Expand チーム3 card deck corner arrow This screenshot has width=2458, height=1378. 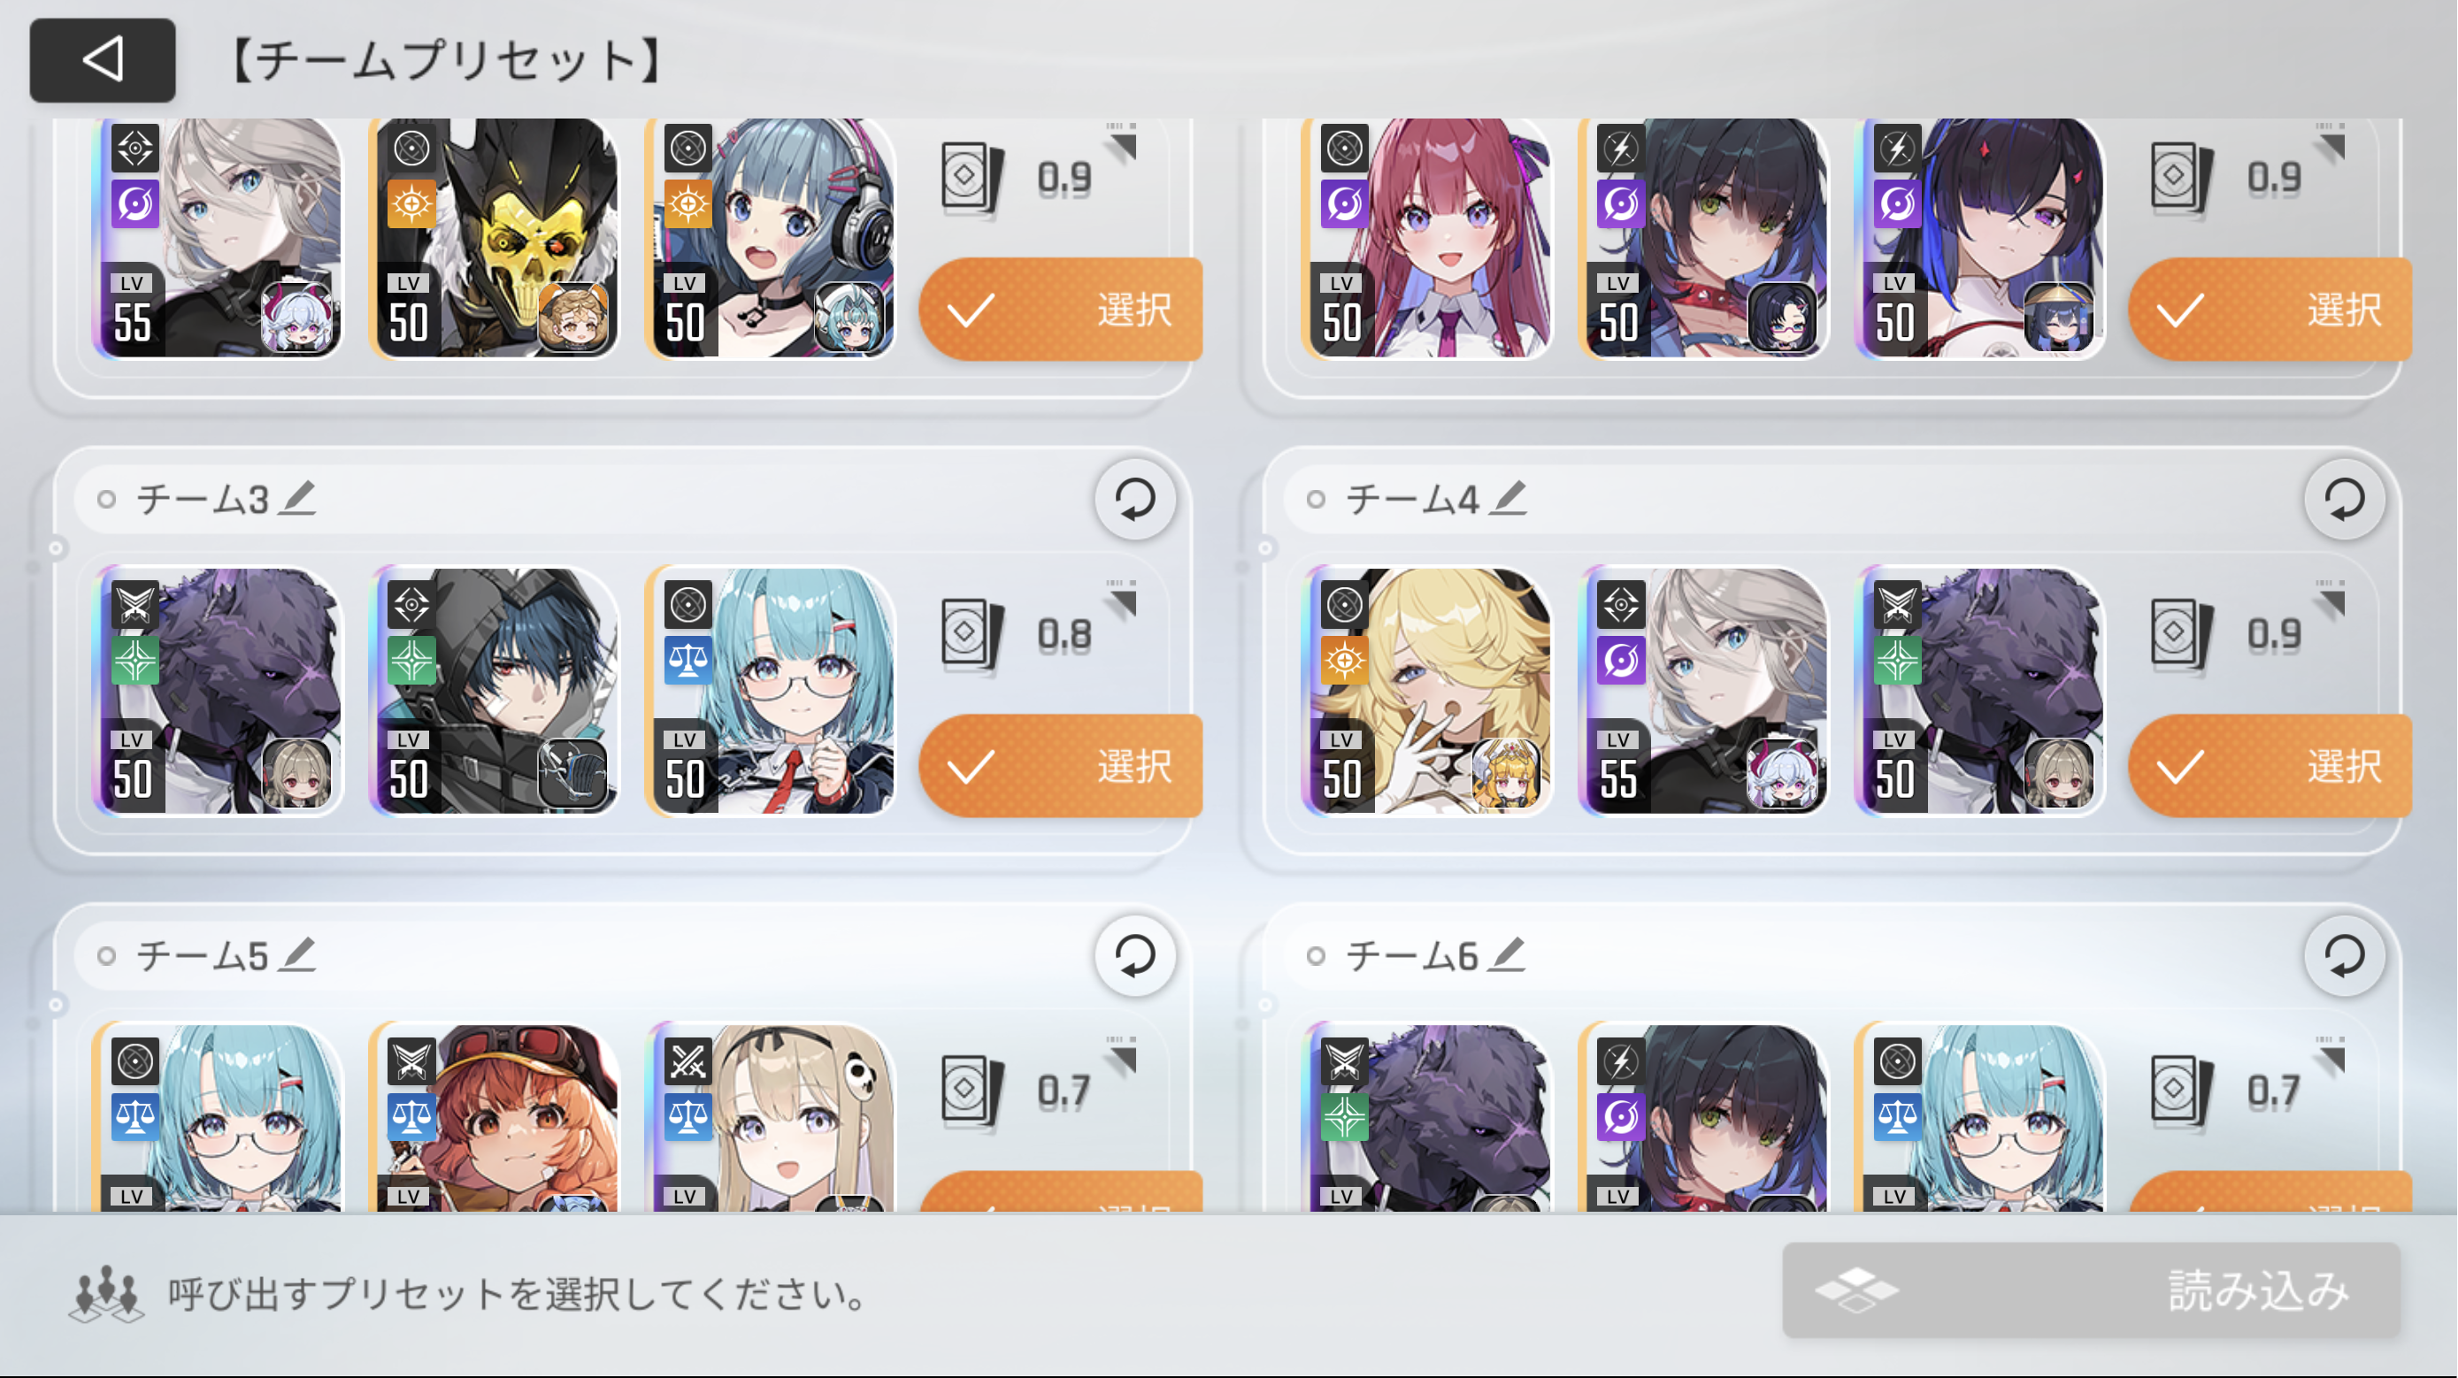(x=1123, y=601)
